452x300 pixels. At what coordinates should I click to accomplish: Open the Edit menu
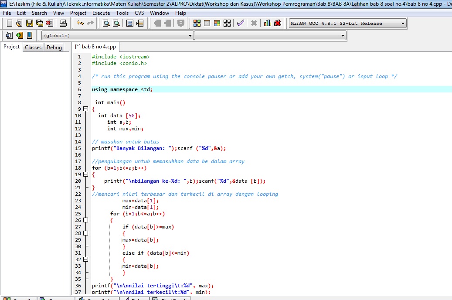[21, 13]
